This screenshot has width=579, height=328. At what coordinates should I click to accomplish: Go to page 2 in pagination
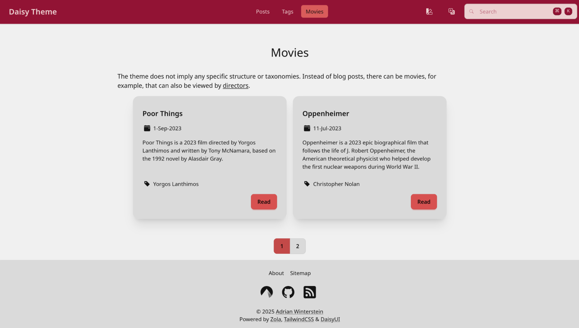click(x=298, y=246)
